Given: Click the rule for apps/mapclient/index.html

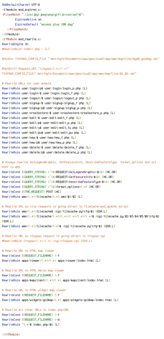Looking at the screenshot, I should click(56, 280).
